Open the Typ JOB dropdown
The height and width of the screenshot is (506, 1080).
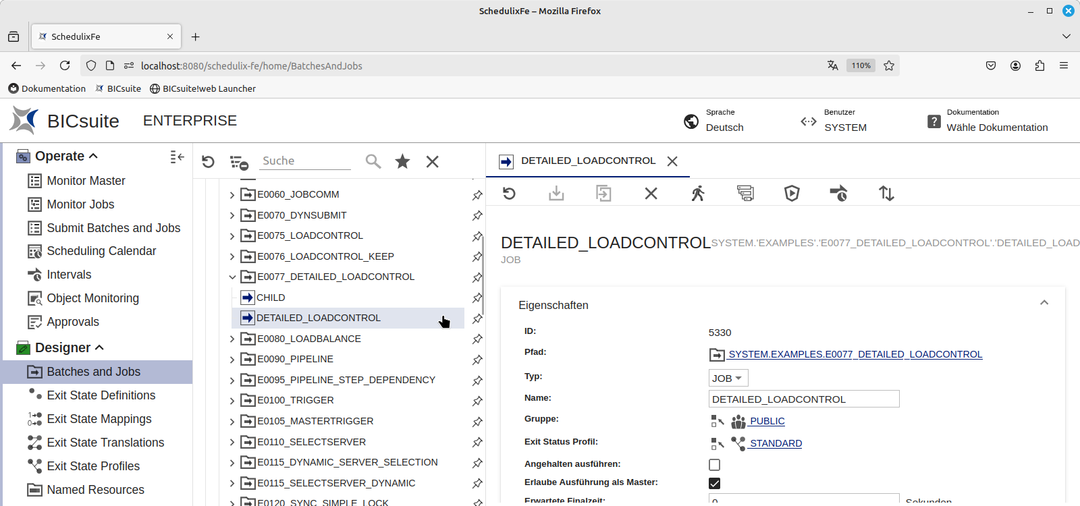pos(728,378)
